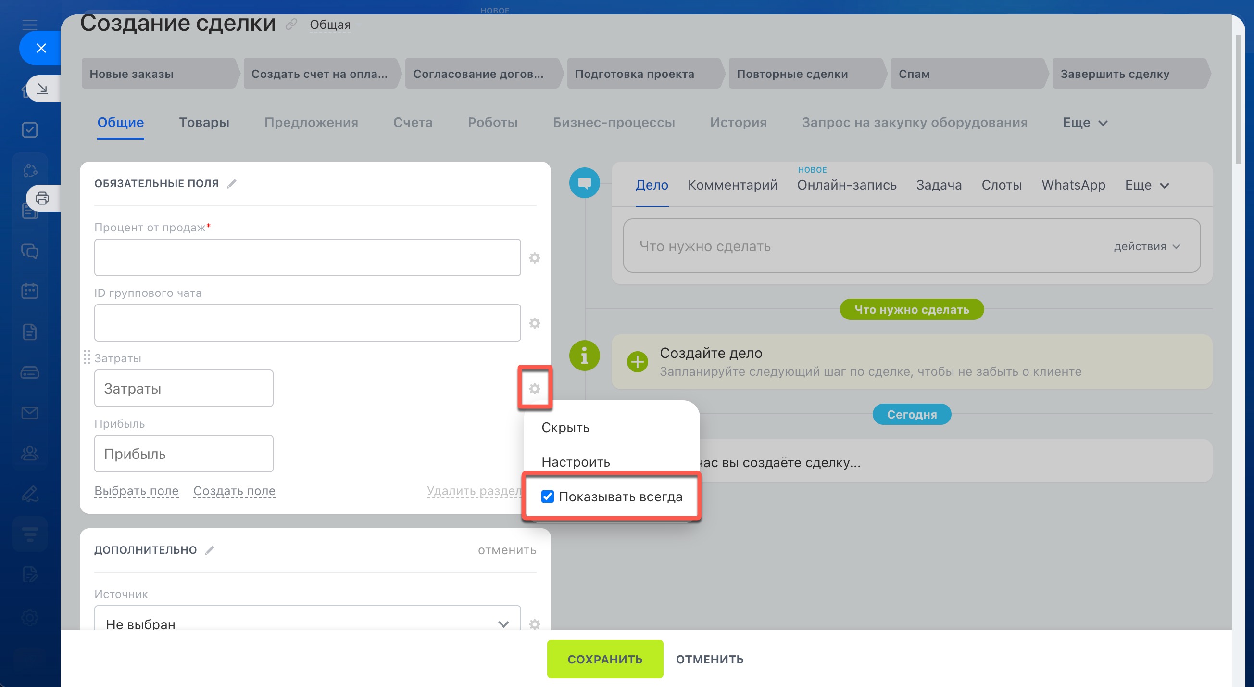Switch to the История tab
Image resolution: width=1254 pixels, height=687 pixels.
[738, 122]
